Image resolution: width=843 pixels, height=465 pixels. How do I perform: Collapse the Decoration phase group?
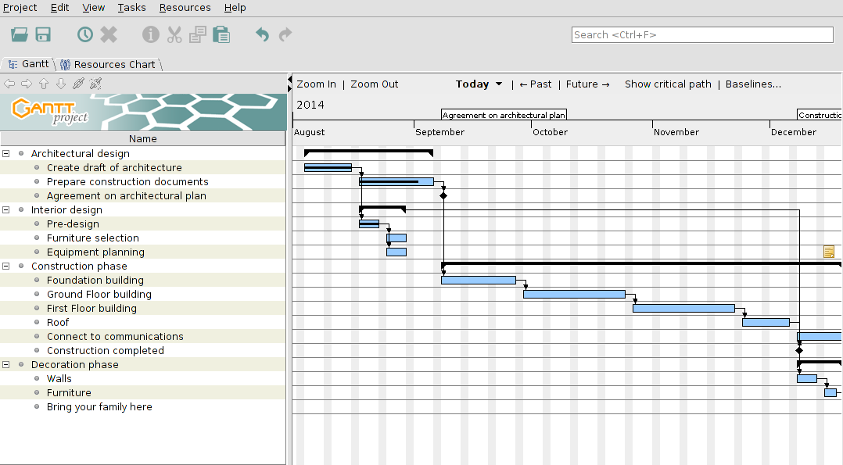pyautogui.click(x=6, y=364)
